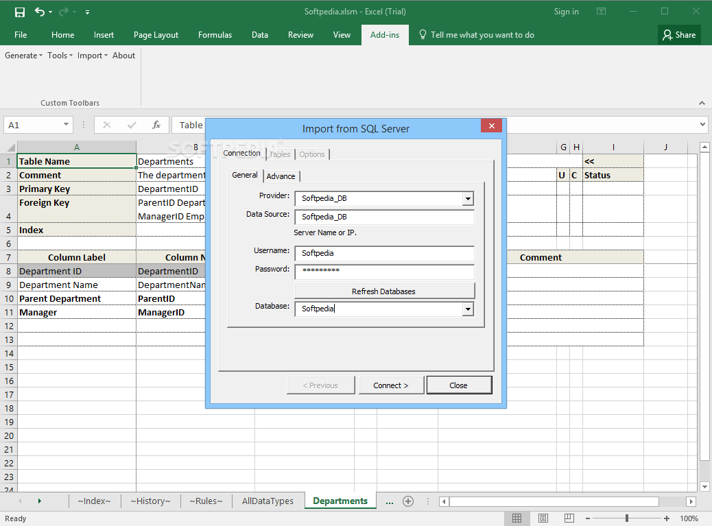Click into the Username text field
Viewport: 712px width, 526px height.
pos(384,254)
